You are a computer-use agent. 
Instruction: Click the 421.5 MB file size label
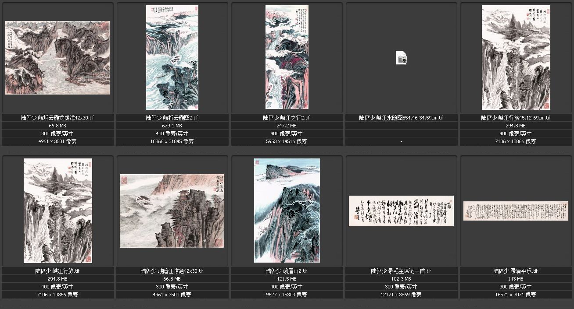point(287,279)
